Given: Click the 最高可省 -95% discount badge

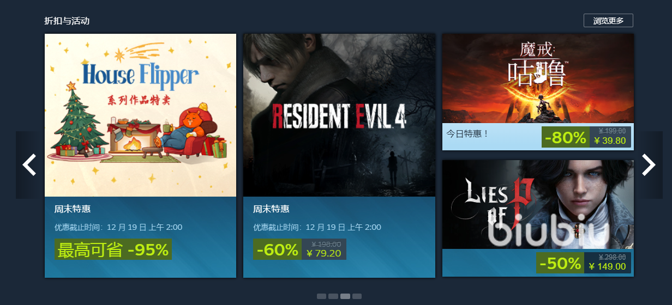Looking at the screenshot, I should 113,249.
